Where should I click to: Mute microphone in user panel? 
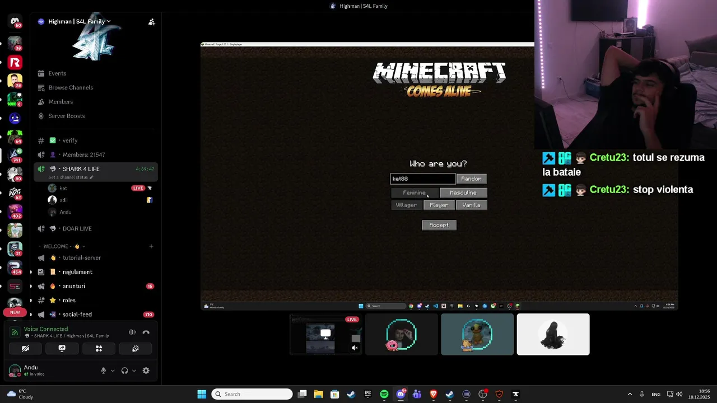103,371
